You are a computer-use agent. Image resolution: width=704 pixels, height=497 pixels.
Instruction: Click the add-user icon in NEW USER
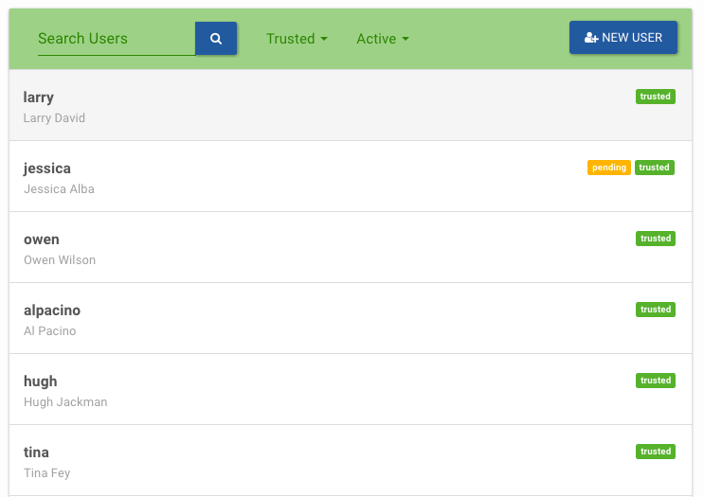[591, 38]
